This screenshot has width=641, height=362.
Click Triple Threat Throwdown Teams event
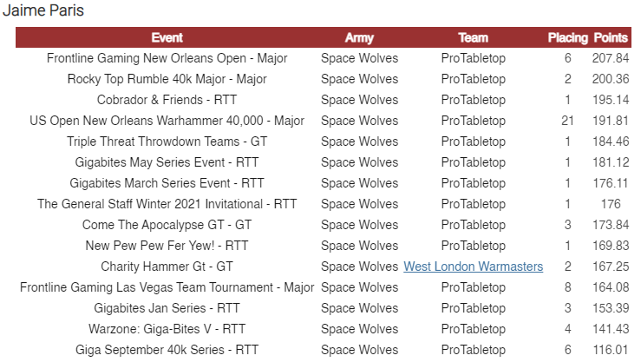pos(167,142)
